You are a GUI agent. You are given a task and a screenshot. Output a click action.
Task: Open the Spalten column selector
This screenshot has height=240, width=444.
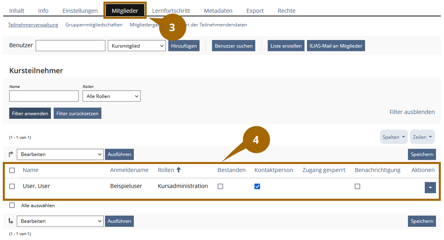(394, 137)
